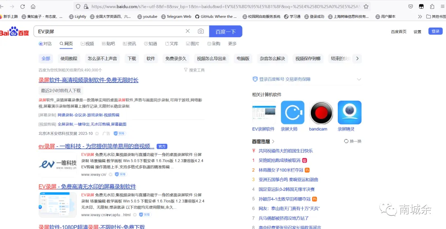Click the shield tracking protection icon
The image size is (446, 229).
78,6
